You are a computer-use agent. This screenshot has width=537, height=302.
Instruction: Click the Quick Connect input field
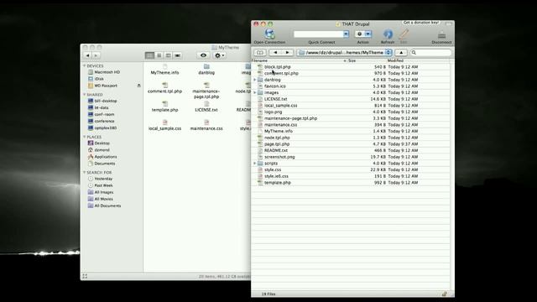(x=319, y=34)
